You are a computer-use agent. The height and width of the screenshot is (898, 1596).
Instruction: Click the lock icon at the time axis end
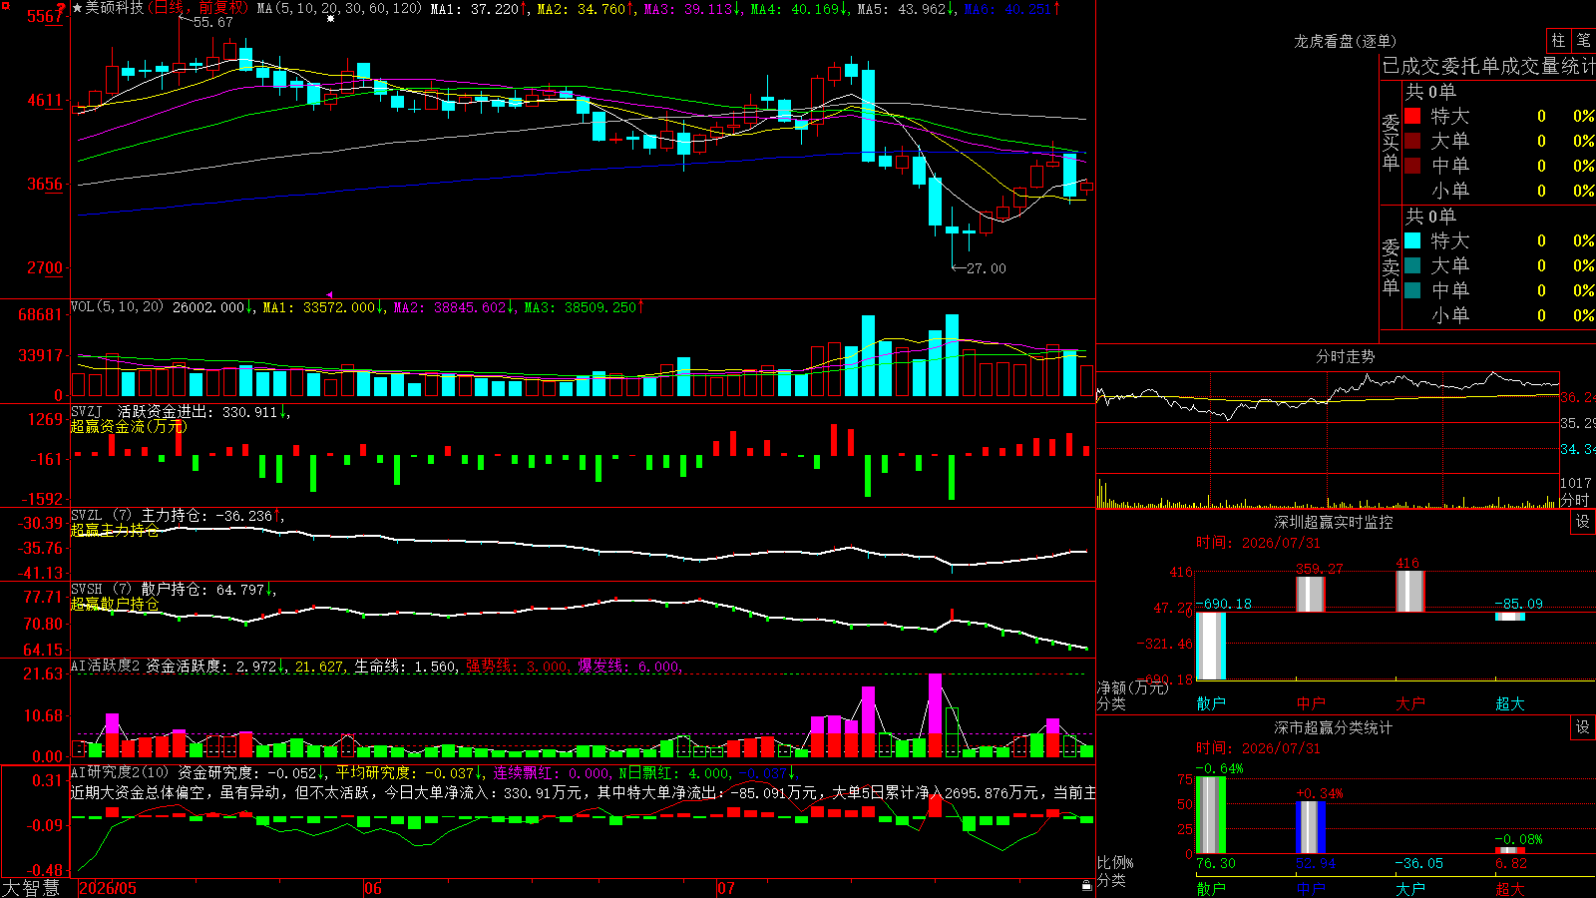point(1086,885)
